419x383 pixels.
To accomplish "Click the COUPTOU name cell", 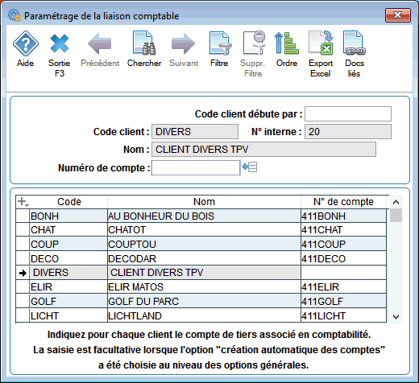I will (204, 244).
